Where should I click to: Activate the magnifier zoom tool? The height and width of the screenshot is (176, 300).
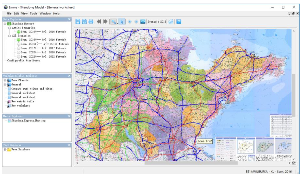click(113, 22)
